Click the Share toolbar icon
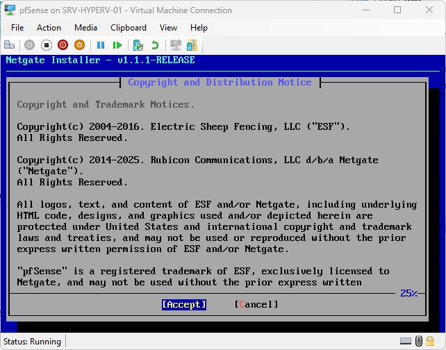The image size is (446, 350). [192, 45]
